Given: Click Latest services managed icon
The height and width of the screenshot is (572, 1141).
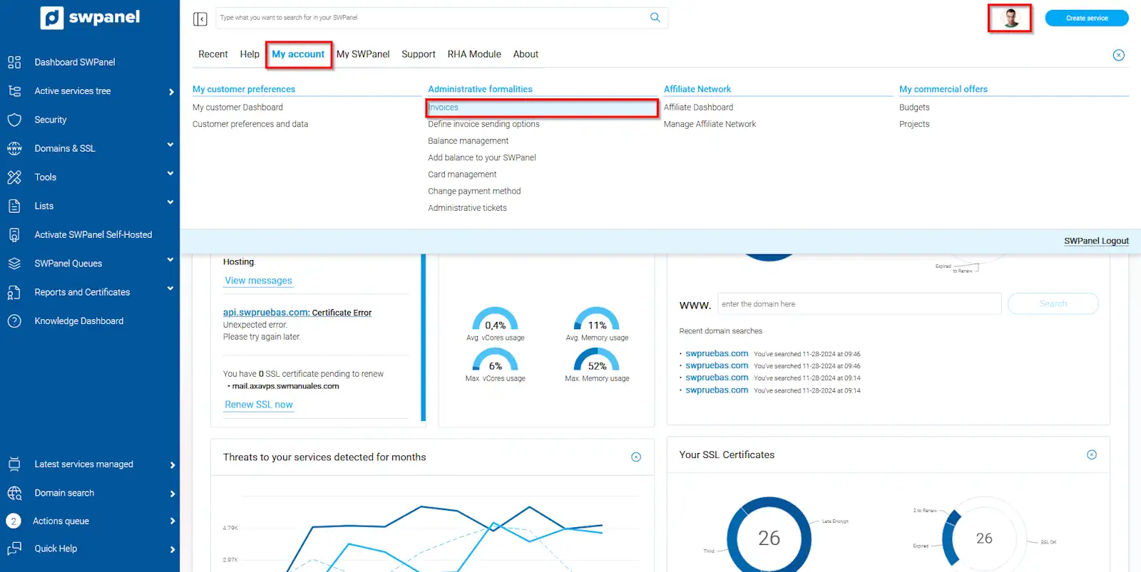Looking at the screenshot, I should click(x=14, y=464).
